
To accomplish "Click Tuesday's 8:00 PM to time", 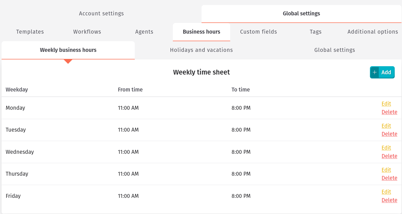I will pyautogui.click(x=241, y=130).
